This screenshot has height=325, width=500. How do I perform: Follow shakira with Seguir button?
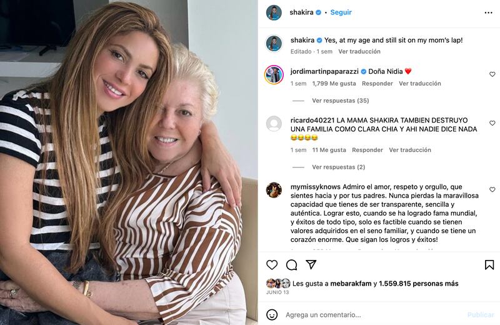tap(341, 12)
